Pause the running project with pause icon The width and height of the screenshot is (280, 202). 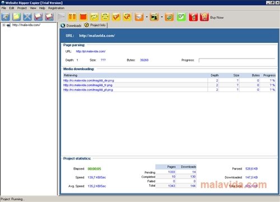pyautogui.click(x=72, y=17)
